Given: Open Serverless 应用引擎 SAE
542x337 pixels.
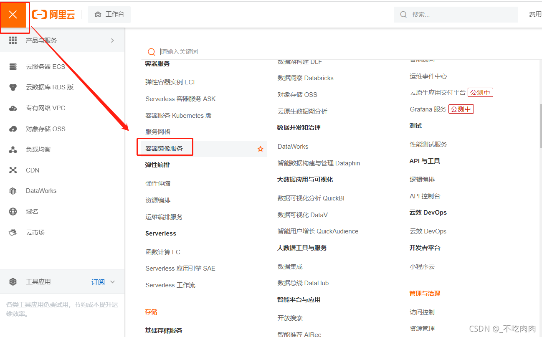Looking at the screenshot, I should 180,269.
